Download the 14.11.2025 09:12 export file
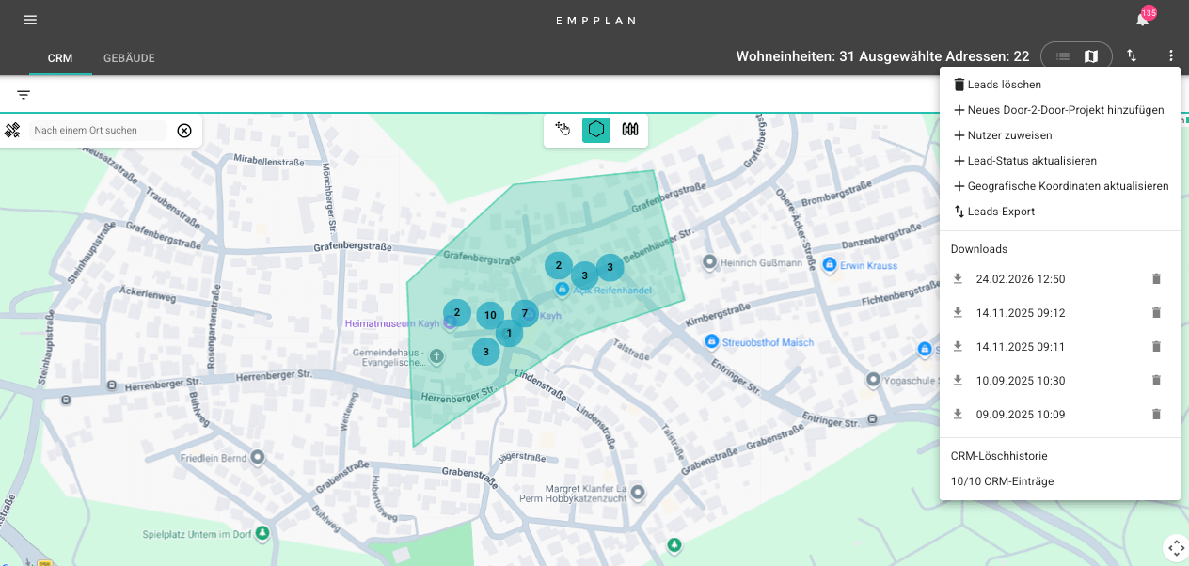Image resolution: width=1189 pixels, height=566 pixels. tap(958, 313)
